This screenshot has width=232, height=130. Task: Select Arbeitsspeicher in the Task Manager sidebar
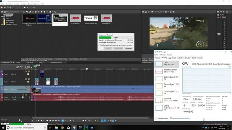[166, 71]
